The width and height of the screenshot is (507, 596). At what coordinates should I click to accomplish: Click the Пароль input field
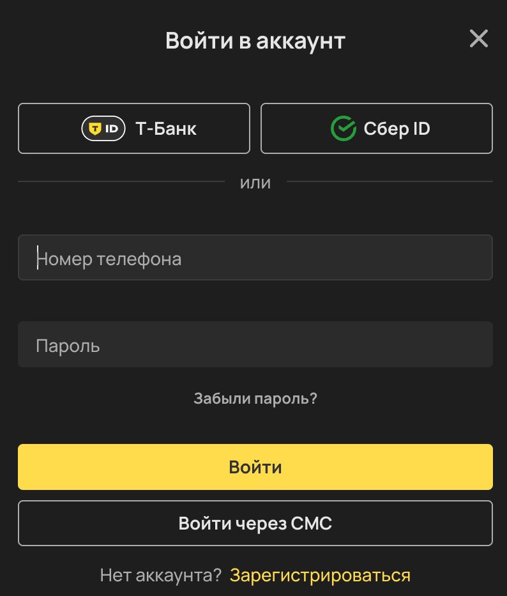pyautogui.click(x=255, y=344)
